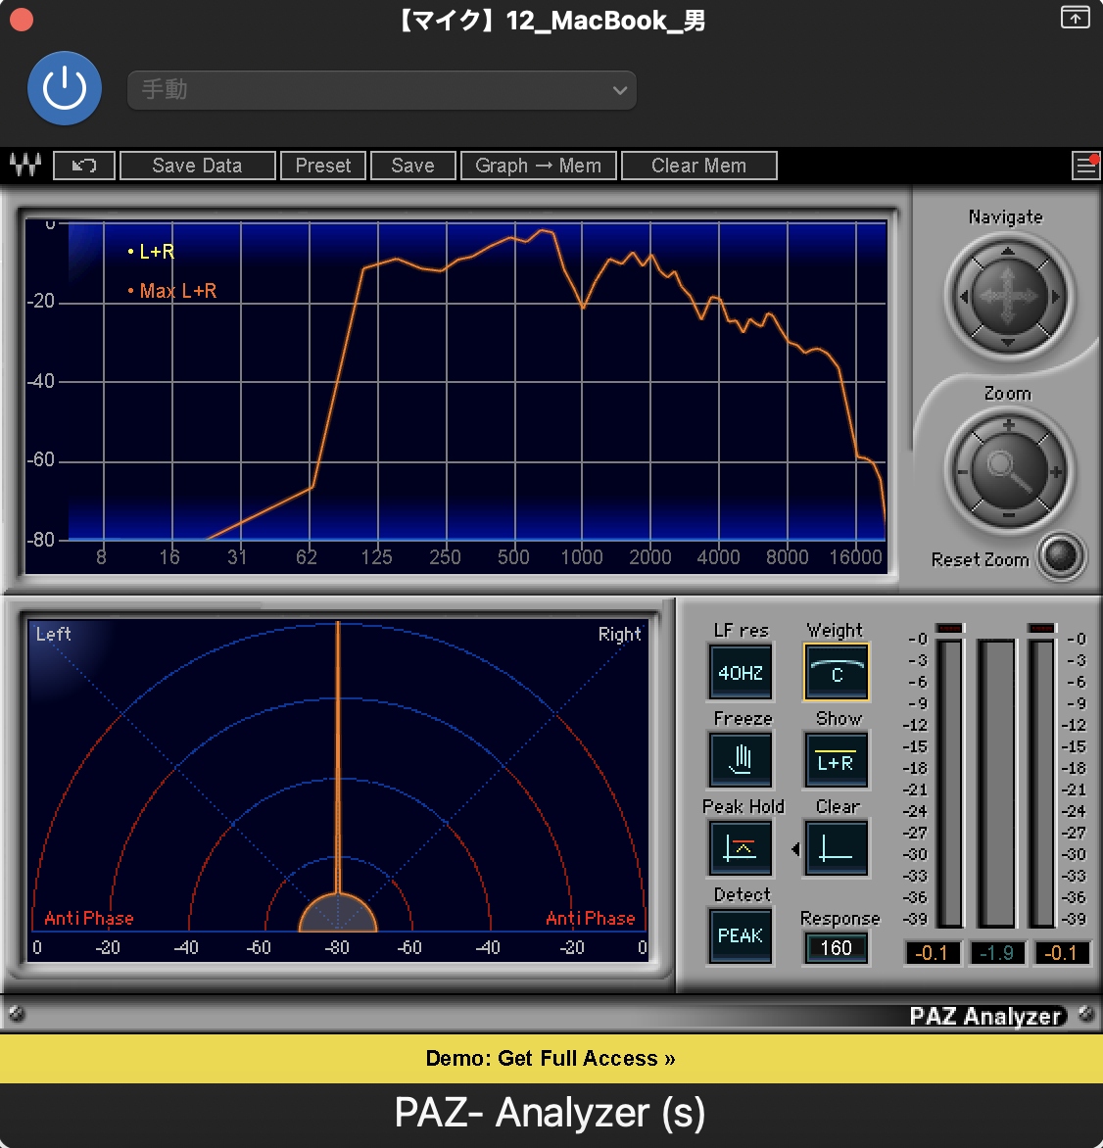This screenshot has width=1103, height=1148.
Task: Click the pop-out window icon in title bar
Action: [1076, 17]
